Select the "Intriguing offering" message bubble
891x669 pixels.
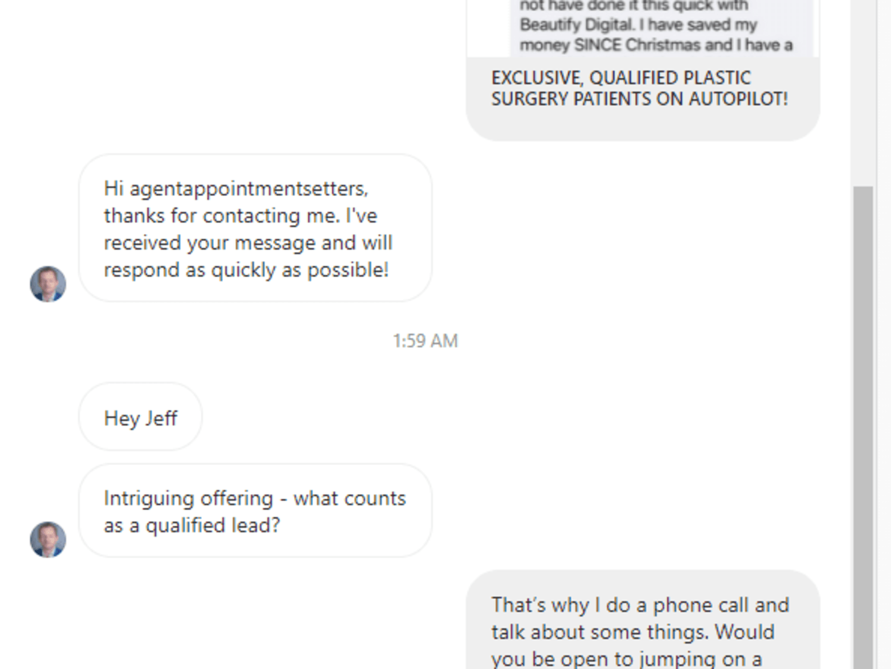tap(255, 511)
